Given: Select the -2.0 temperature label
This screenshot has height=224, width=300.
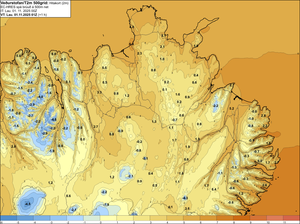Looking at the screenshot, I should pos(17,113).
